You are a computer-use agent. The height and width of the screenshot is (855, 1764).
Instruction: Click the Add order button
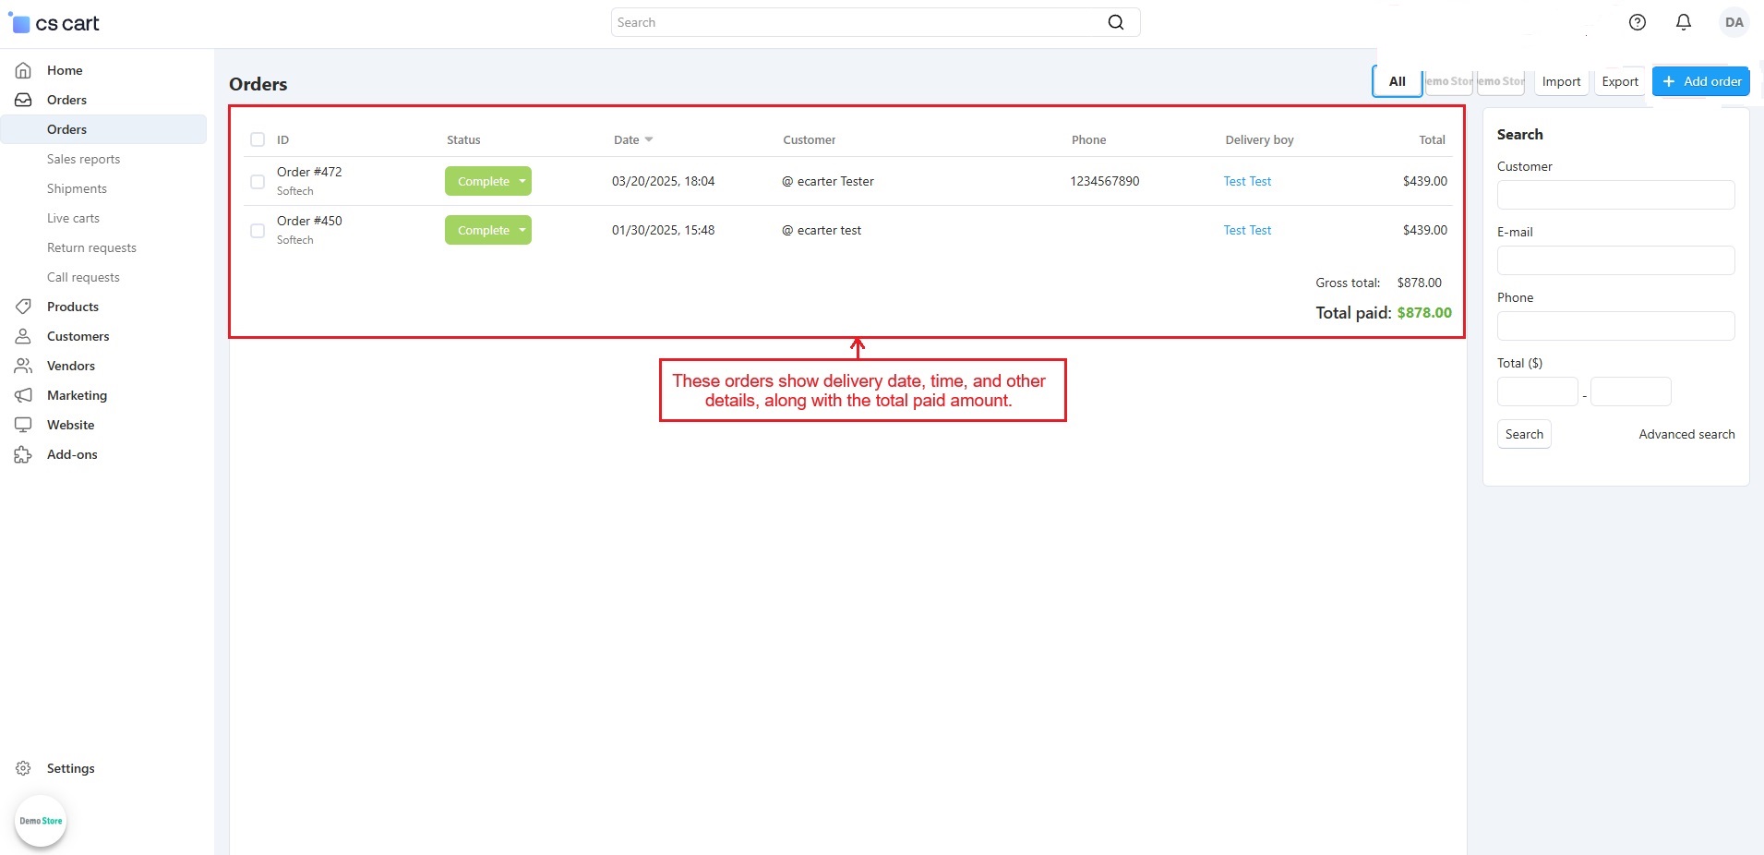click(1700, 81)
